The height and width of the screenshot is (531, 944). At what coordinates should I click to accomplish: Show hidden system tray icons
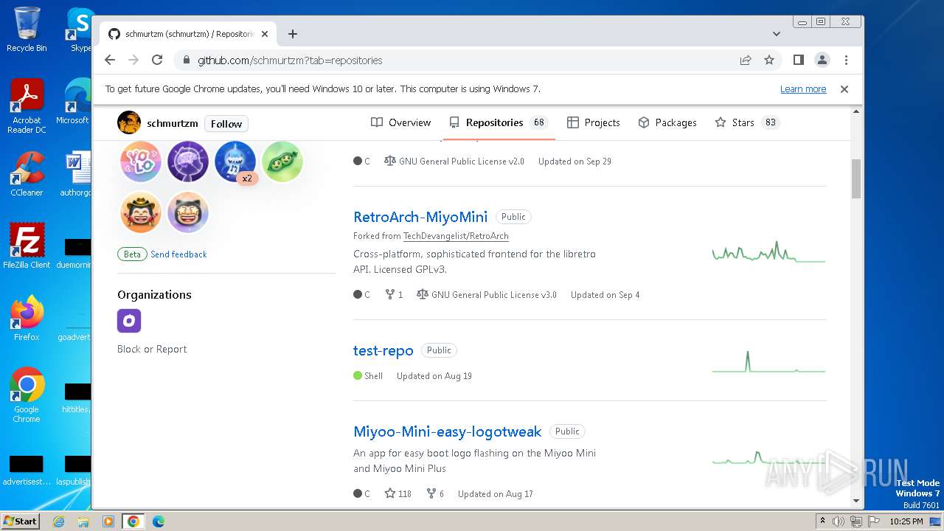pos(822,521)
